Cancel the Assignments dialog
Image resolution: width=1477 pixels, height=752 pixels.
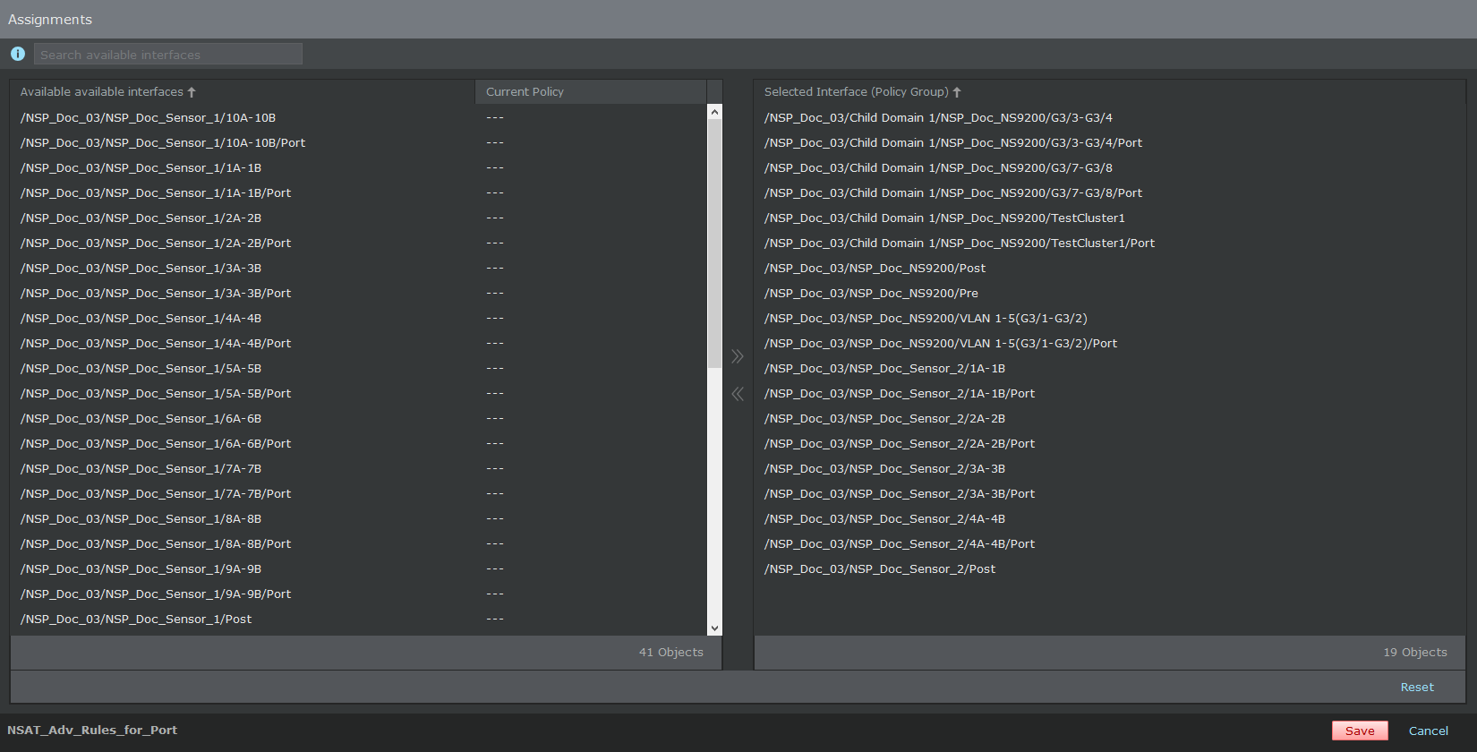tap(1429, 731)
